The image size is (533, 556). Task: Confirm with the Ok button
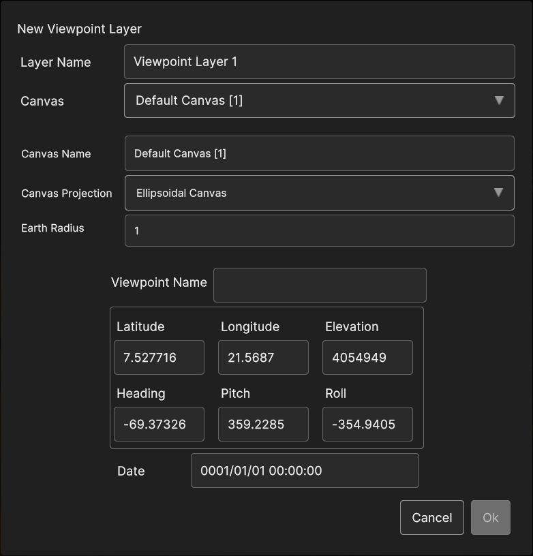(x=490, y=518)
